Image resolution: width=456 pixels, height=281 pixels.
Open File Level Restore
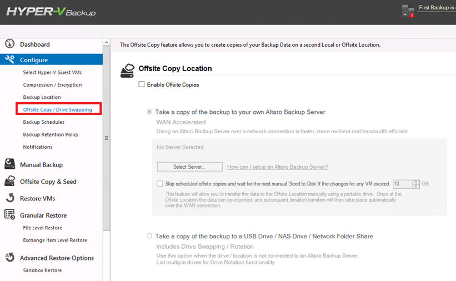tap(42, 228)
